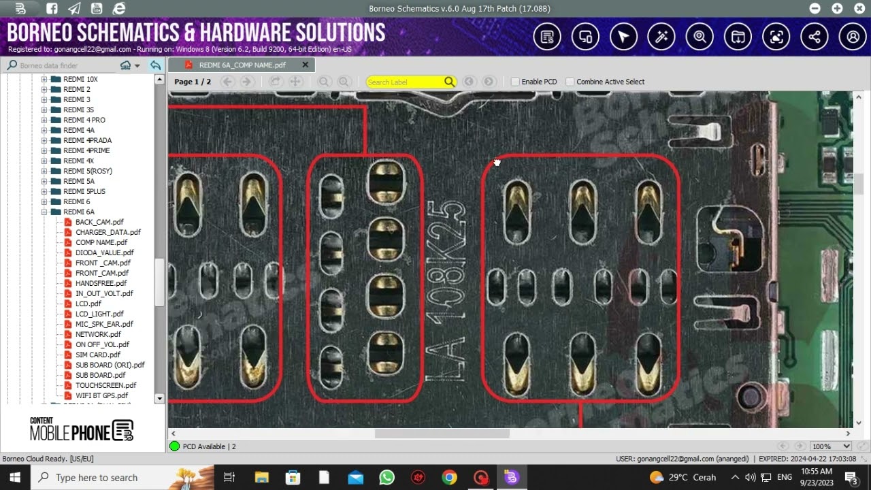Image resolution: width=871 pixels, height=490 pixels.
Task: Open DIODA_VALUE.pdf file
Action: pyautogui.click(x=104, y=252)
